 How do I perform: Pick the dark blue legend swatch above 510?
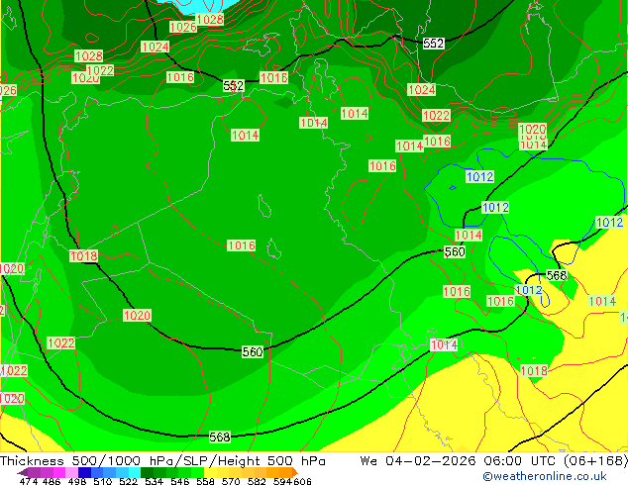(x=84, y=472)
